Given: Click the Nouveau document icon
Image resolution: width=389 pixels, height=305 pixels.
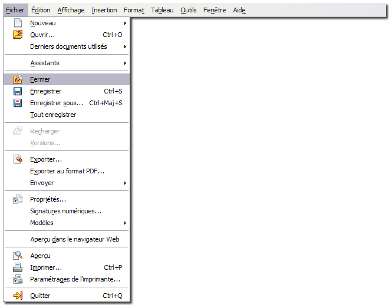Looking at the screenshot, I should (18, 23).
